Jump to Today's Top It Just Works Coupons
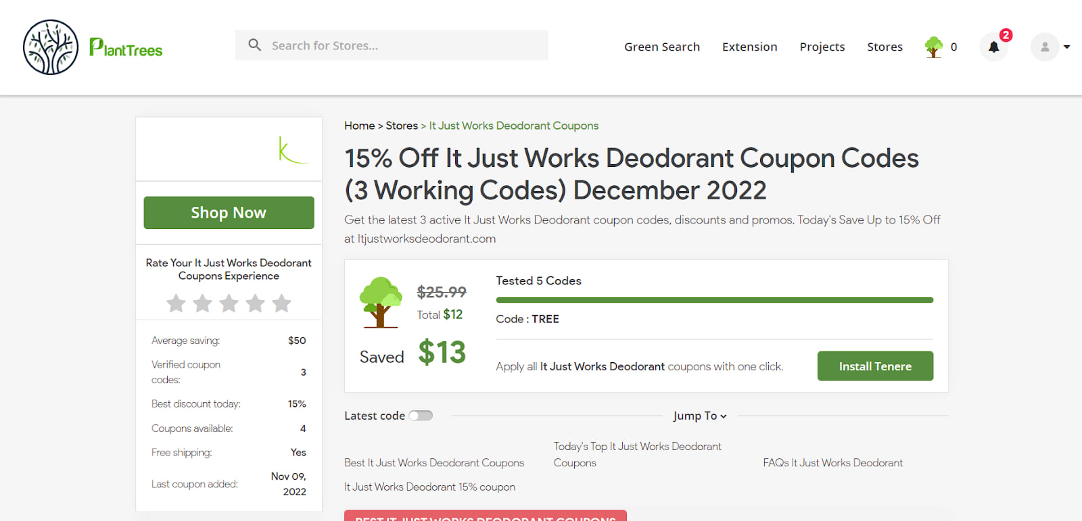This screenshot has height=521, width=1082. click(638, 455)
